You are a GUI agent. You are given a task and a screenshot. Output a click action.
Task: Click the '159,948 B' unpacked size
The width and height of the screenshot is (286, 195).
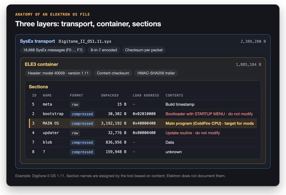pyautogui.click(x=116, y=151)
